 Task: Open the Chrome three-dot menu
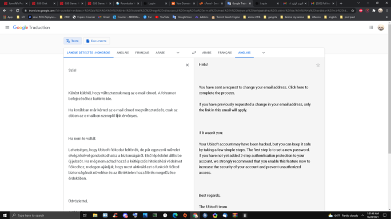point(387,10)
